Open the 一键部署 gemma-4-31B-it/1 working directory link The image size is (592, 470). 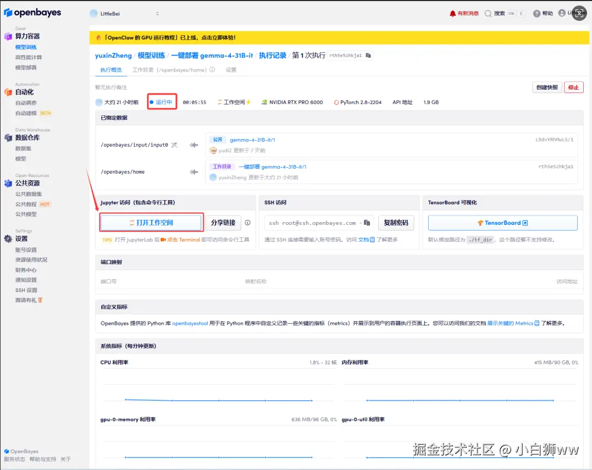tap(273, 167)
